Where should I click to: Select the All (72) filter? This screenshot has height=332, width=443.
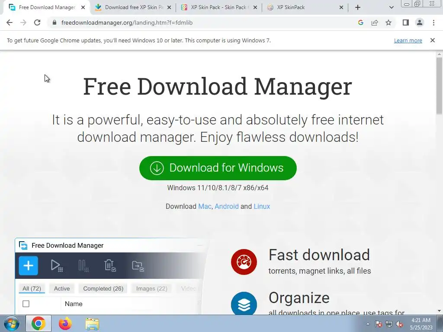pyautogui.click(x=32, y=288)
